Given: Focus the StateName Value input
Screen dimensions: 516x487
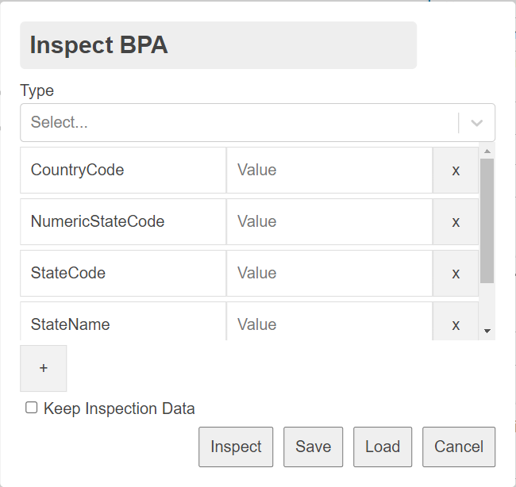Looking at the screenshot, I should (x=329, y=324).
